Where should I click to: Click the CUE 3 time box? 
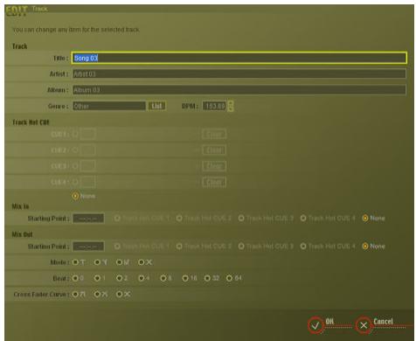click(x=87, y=166)
